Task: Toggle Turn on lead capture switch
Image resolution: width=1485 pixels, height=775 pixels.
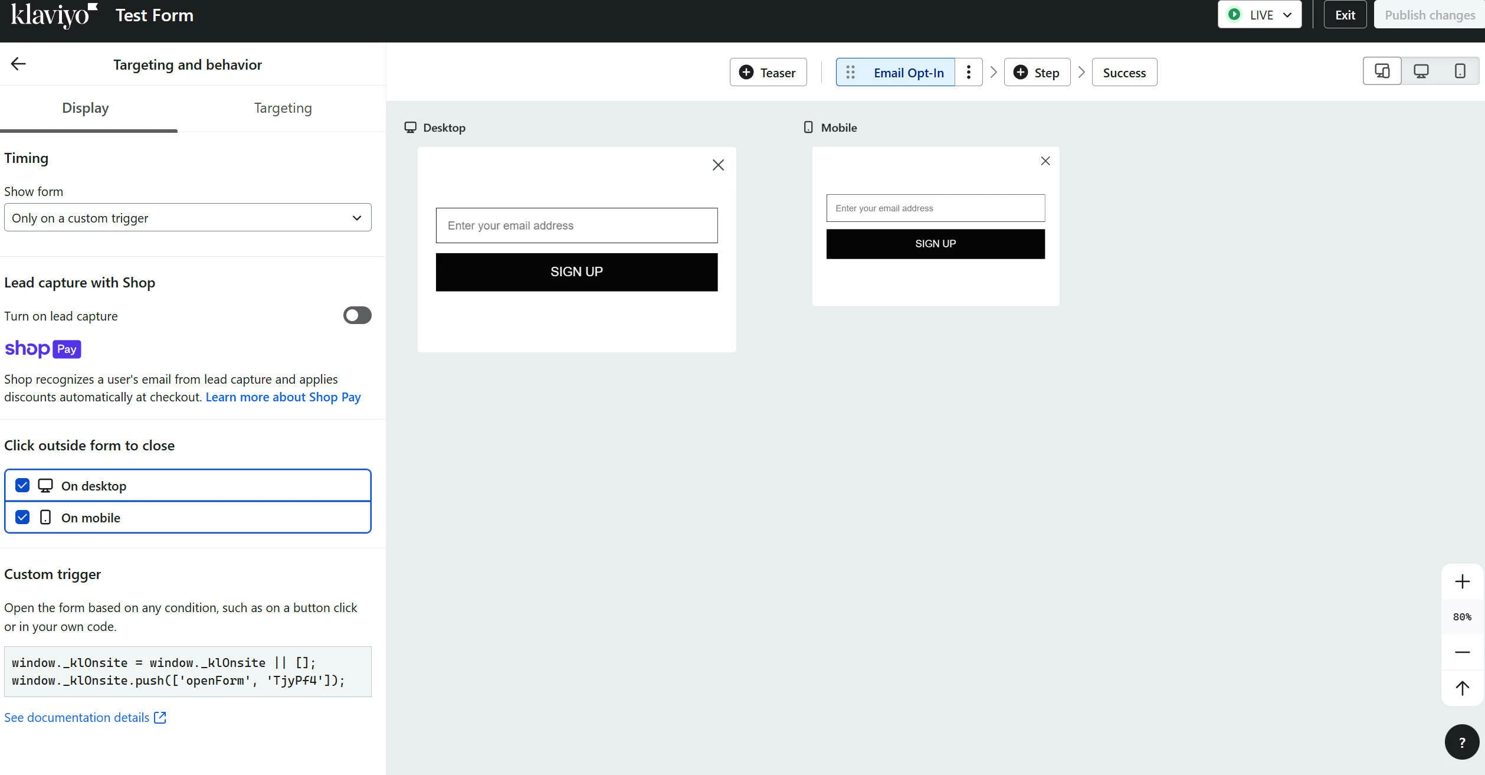Action: click(357, 315)
